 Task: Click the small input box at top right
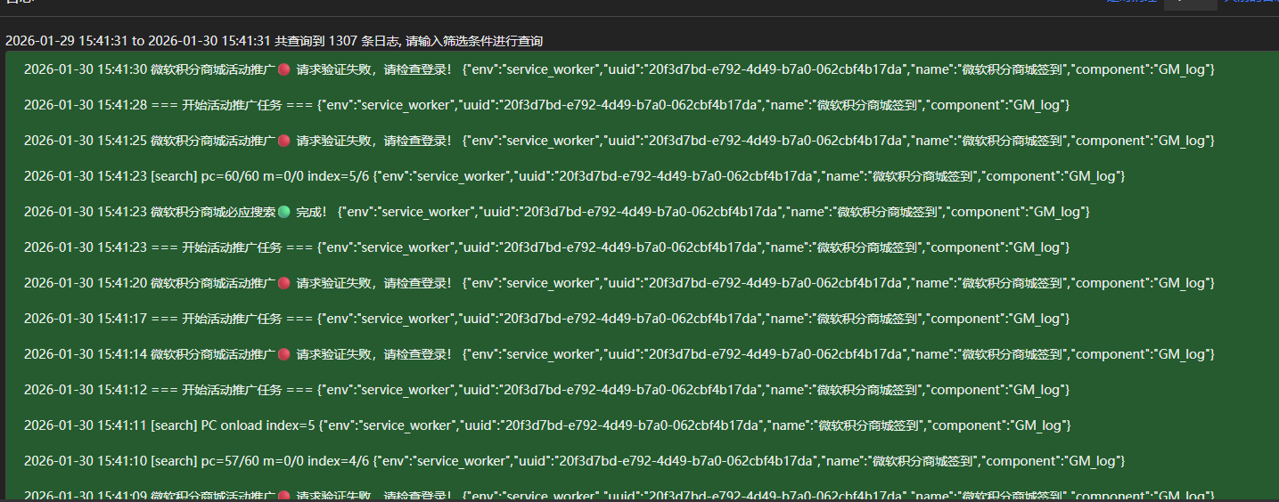1190,3
